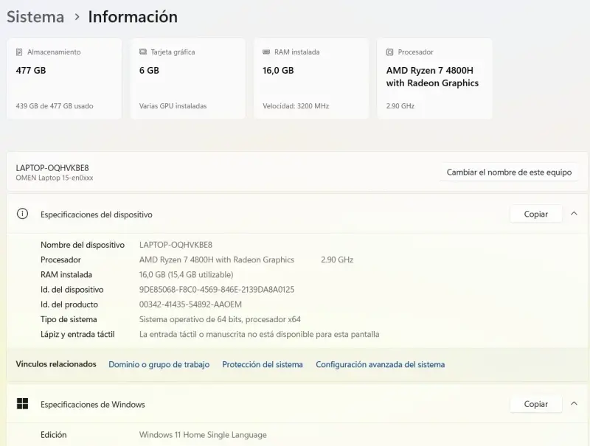Image resolution: width=590 pixels, height=446 pixels.
Task: Click the Tipo de sistema label
Action: click(69, 320)
